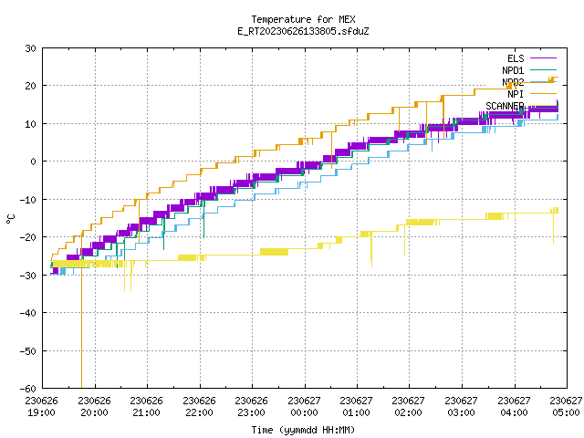The image size is (584, 438).
Task: Click the y-axis tick label '-10'
Action: pyautogui.click(x=28, y=200)
